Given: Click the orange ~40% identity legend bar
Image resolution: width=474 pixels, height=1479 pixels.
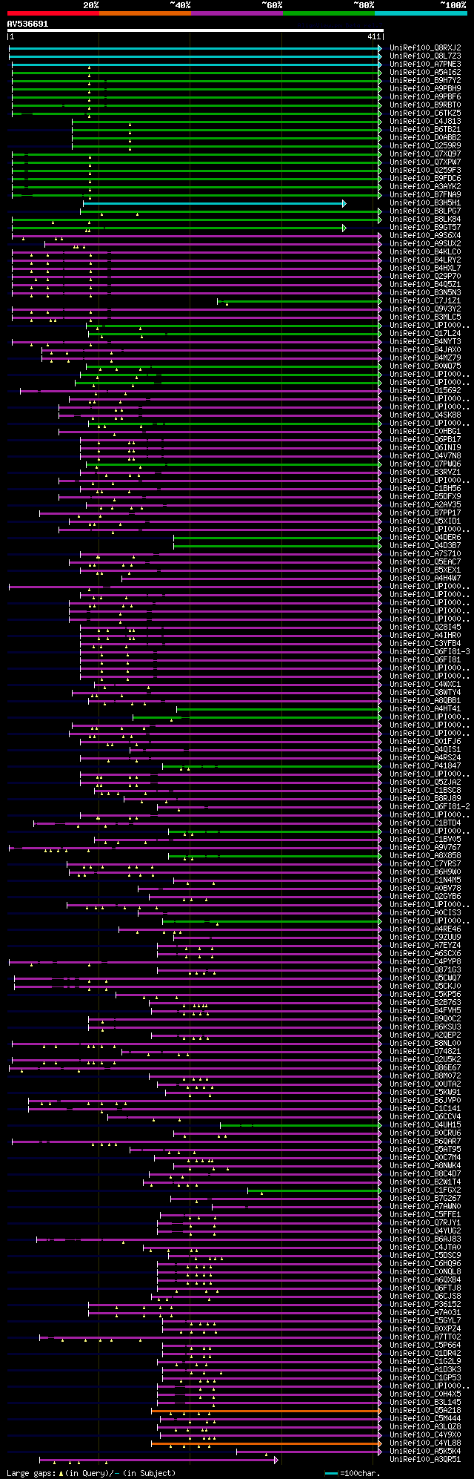Looking at the screenshot, I should tap(144, 13).
